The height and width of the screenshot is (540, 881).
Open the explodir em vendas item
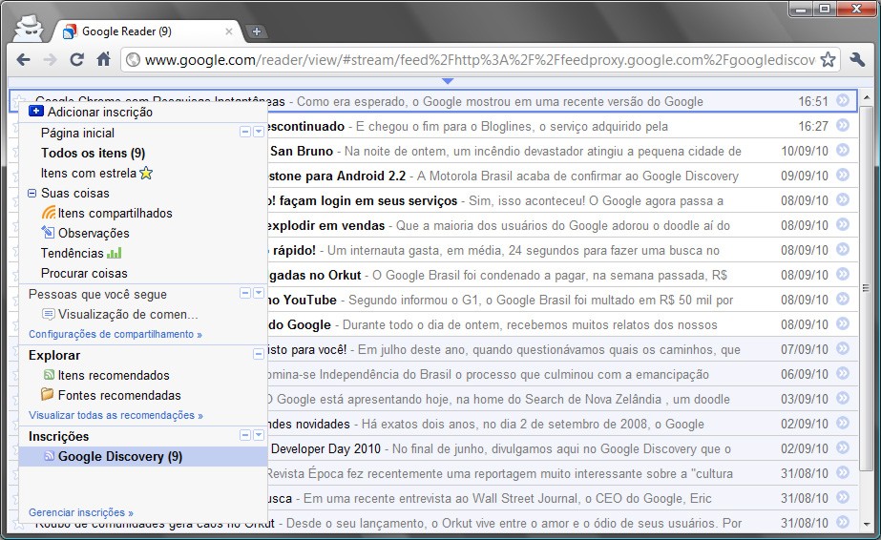click(x=562, y=226)
